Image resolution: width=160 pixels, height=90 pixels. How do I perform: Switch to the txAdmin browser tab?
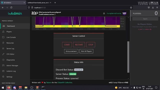point(13,3)
